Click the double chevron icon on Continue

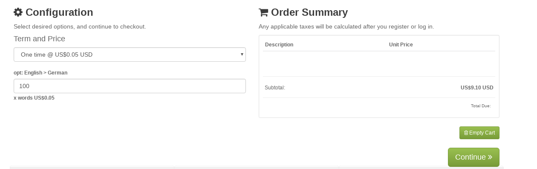coord(490,157)
